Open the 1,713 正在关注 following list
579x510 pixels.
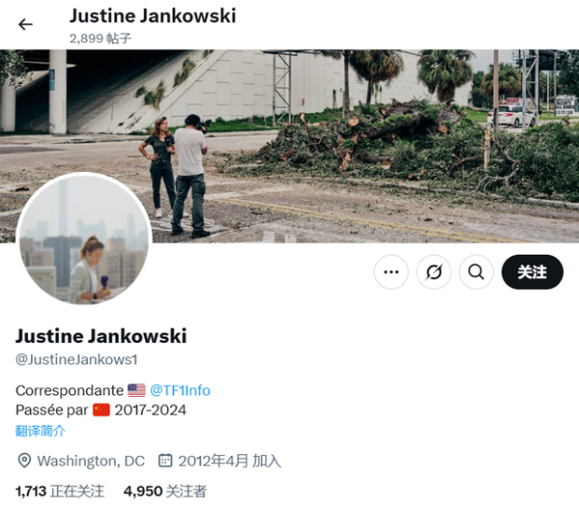[x=60, y=491]
